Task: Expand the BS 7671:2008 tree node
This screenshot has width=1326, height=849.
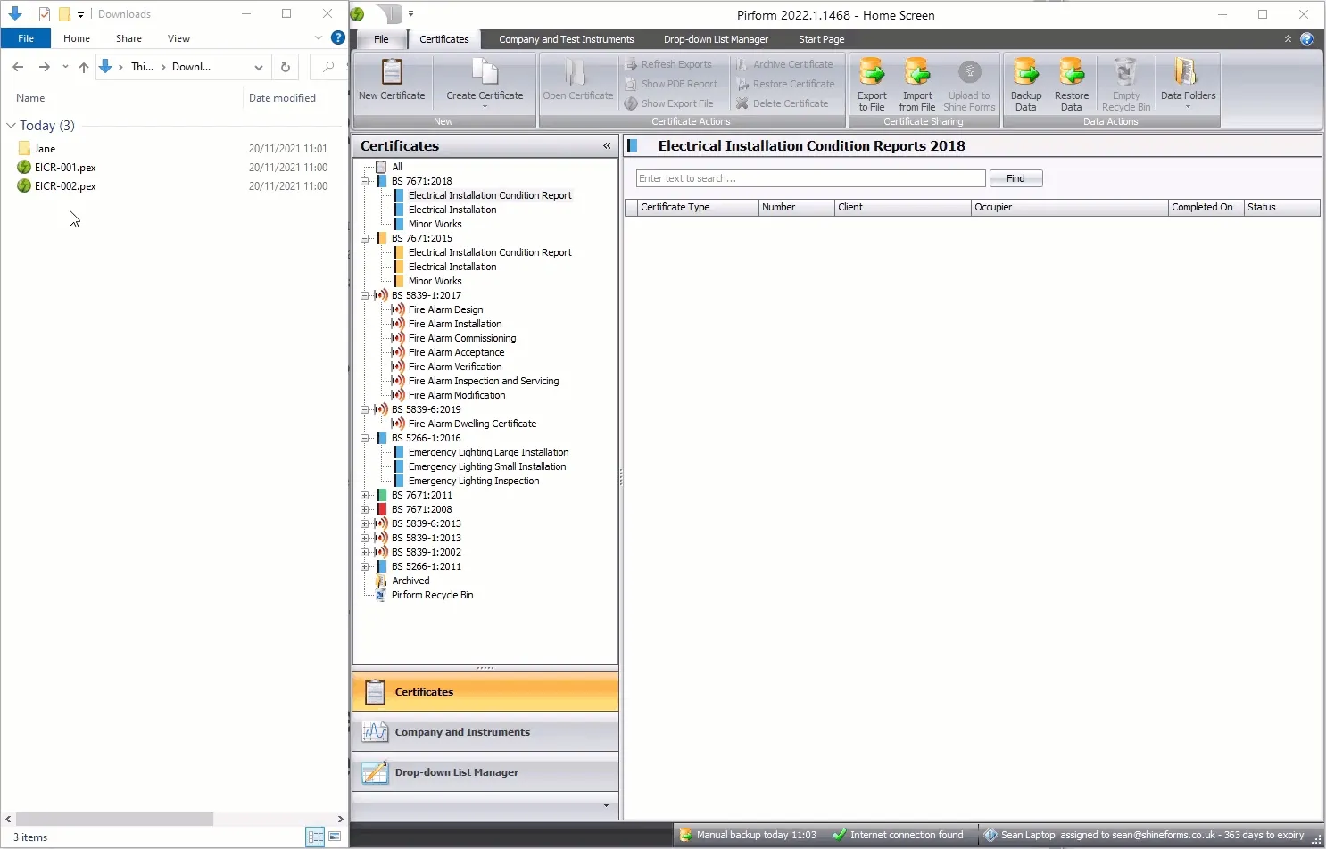Action: [x=366, y=509]
